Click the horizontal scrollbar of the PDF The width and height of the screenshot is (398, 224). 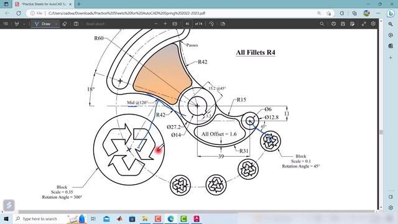(x=197, y=212)
